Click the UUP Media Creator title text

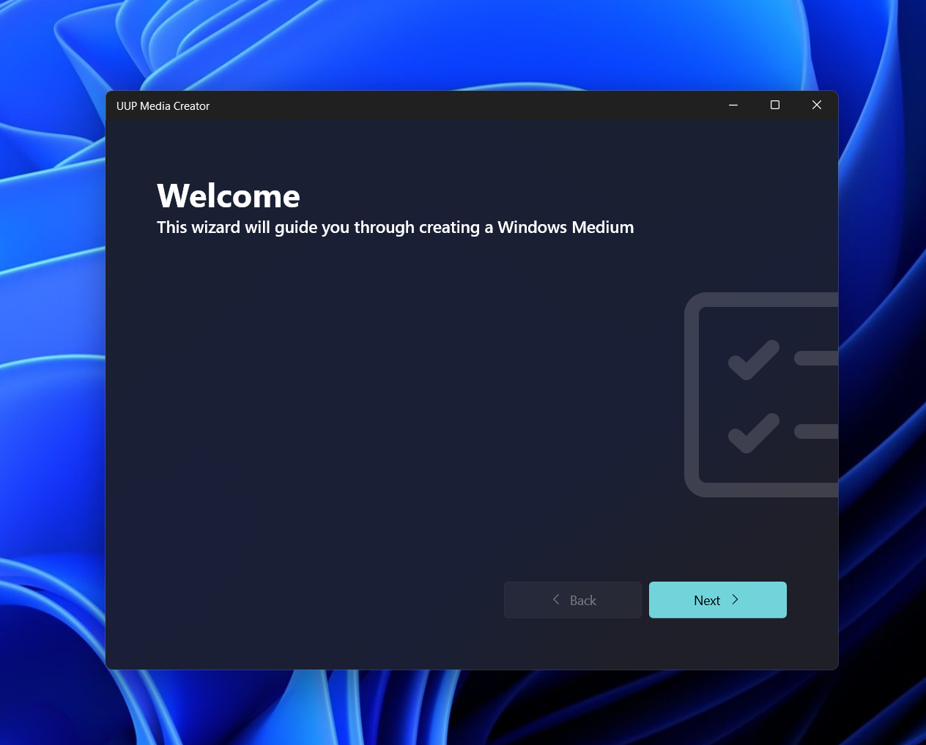coord(163,106)
